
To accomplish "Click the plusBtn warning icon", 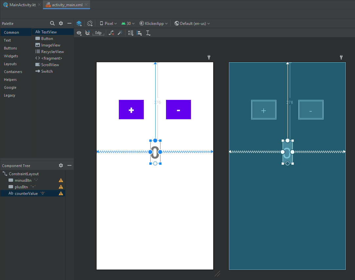I will click(x=61, y=187).
